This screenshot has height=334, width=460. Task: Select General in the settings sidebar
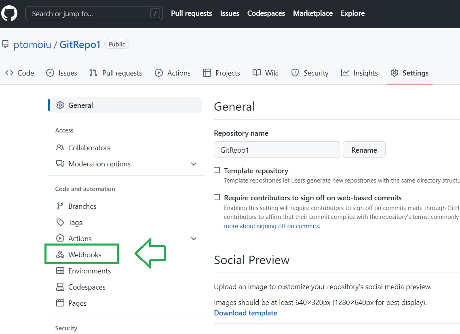127,105
